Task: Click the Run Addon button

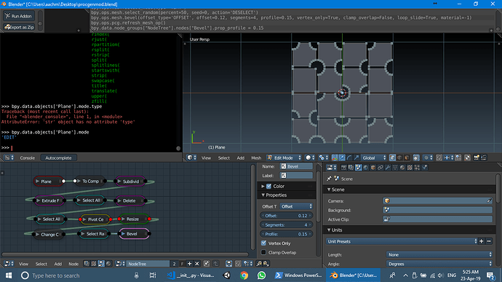Action: point(19,16)
